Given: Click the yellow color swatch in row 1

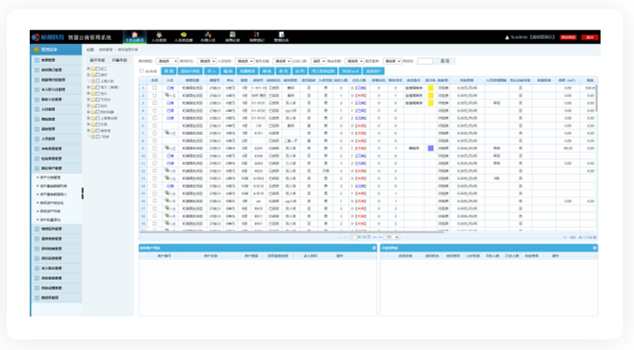Looking at the screenshot, I should point(431,88).
